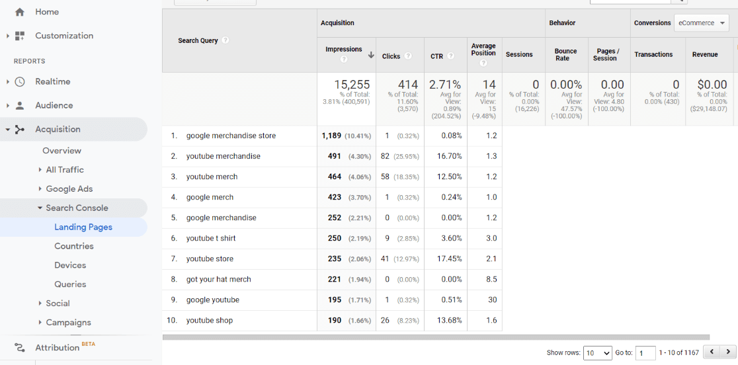Go to previous page of results

712,352
